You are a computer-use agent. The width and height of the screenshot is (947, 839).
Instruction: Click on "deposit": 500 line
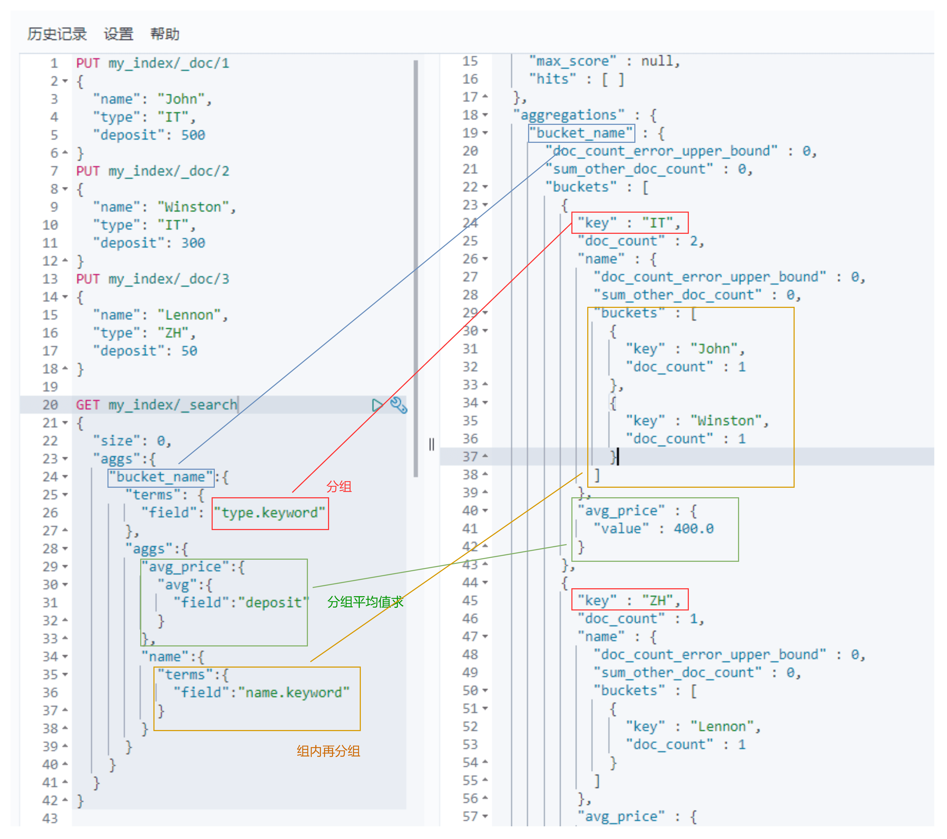(x=149, y=135)
